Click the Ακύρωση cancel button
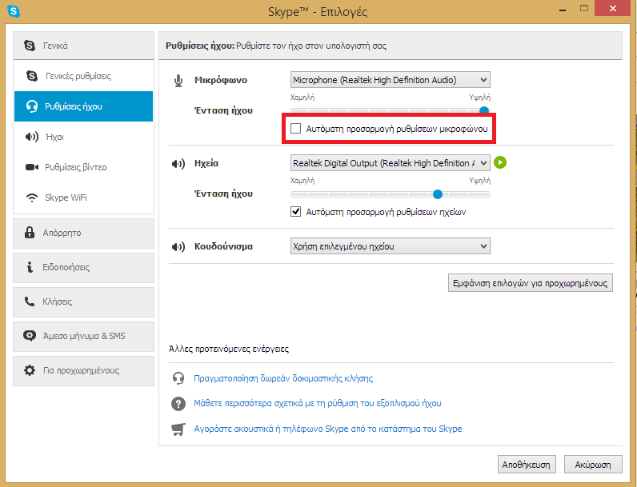Viewport: 637px width, 487px height. [593, 465]
